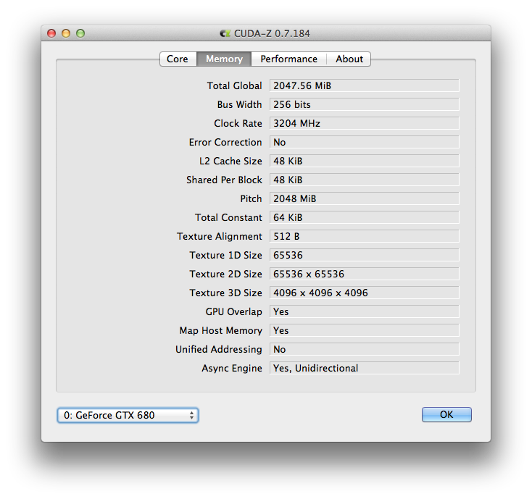Click the Total Global label
The image size is (532, 499).
click(x=234, y=85)
